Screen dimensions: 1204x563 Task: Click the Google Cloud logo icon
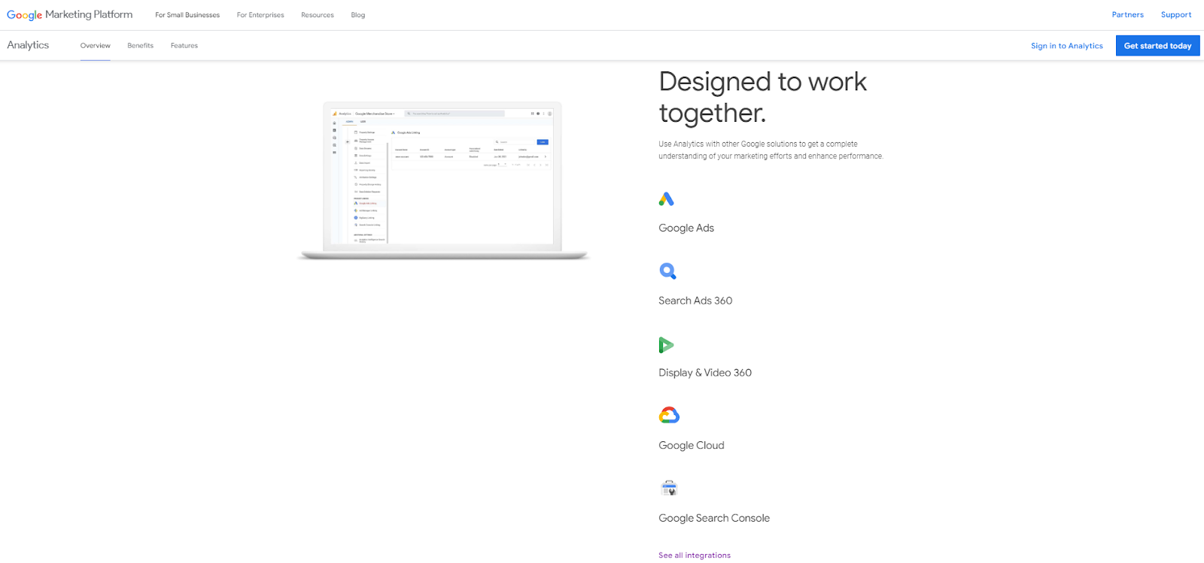(669, 415)
